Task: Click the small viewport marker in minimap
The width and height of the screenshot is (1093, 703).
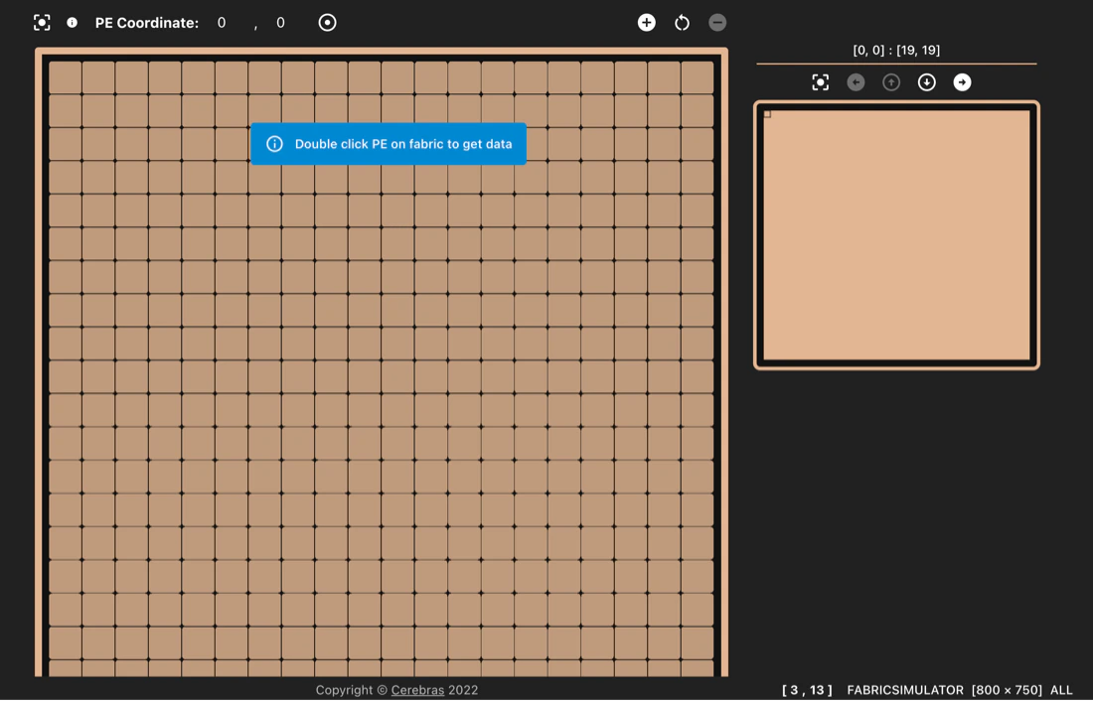Action: click(x=767, y=114)
